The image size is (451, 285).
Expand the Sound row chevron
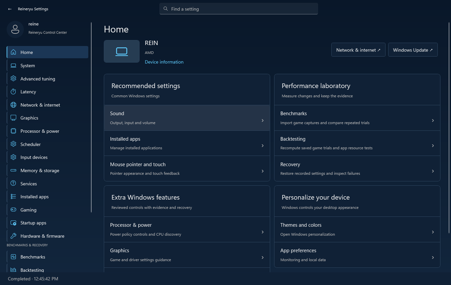coord(263,120)
